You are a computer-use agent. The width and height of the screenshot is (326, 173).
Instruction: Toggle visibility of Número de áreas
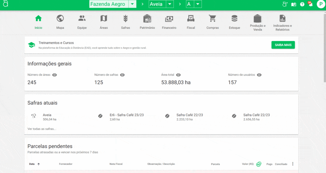click(54, 75)
